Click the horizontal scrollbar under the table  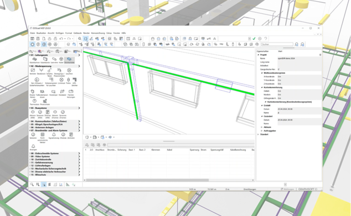(x=147, y=180)
